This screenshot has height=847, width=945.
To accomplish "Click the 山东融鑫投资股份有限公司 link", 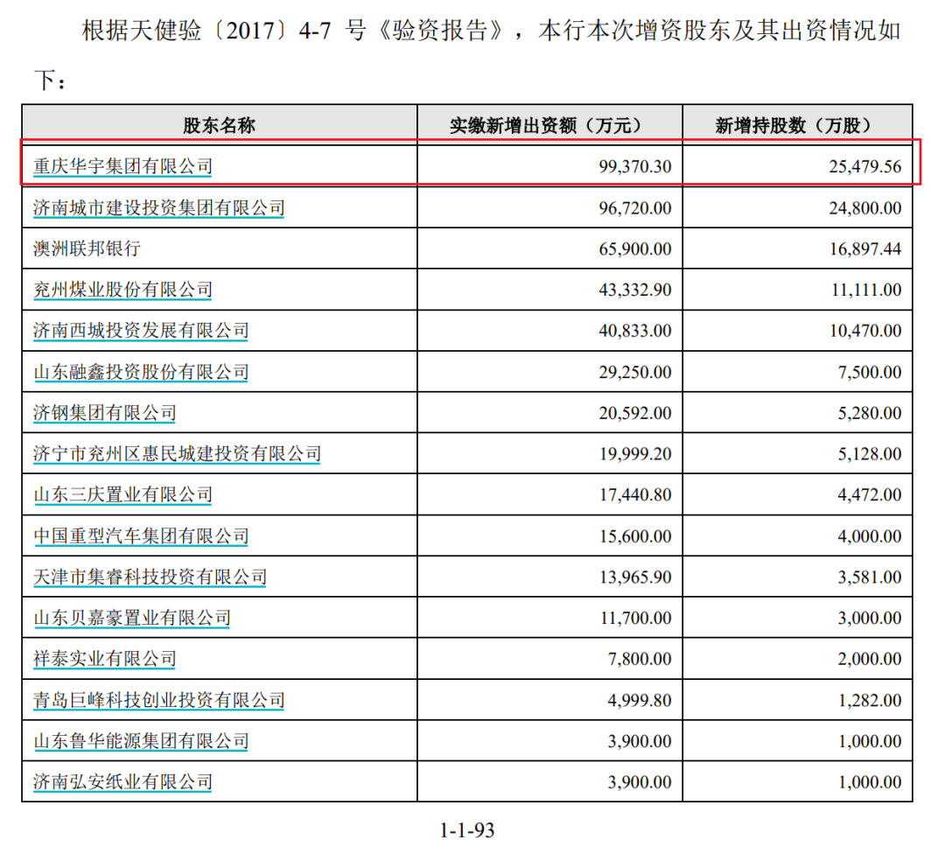I will point(141,372).
